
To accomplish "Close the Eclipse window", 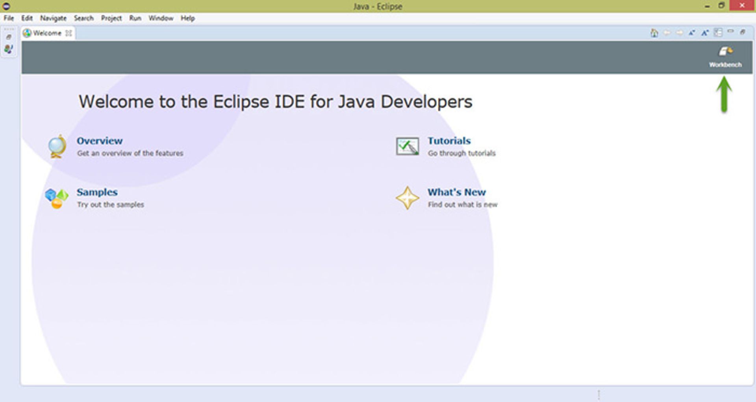I will tap(742, 6).
